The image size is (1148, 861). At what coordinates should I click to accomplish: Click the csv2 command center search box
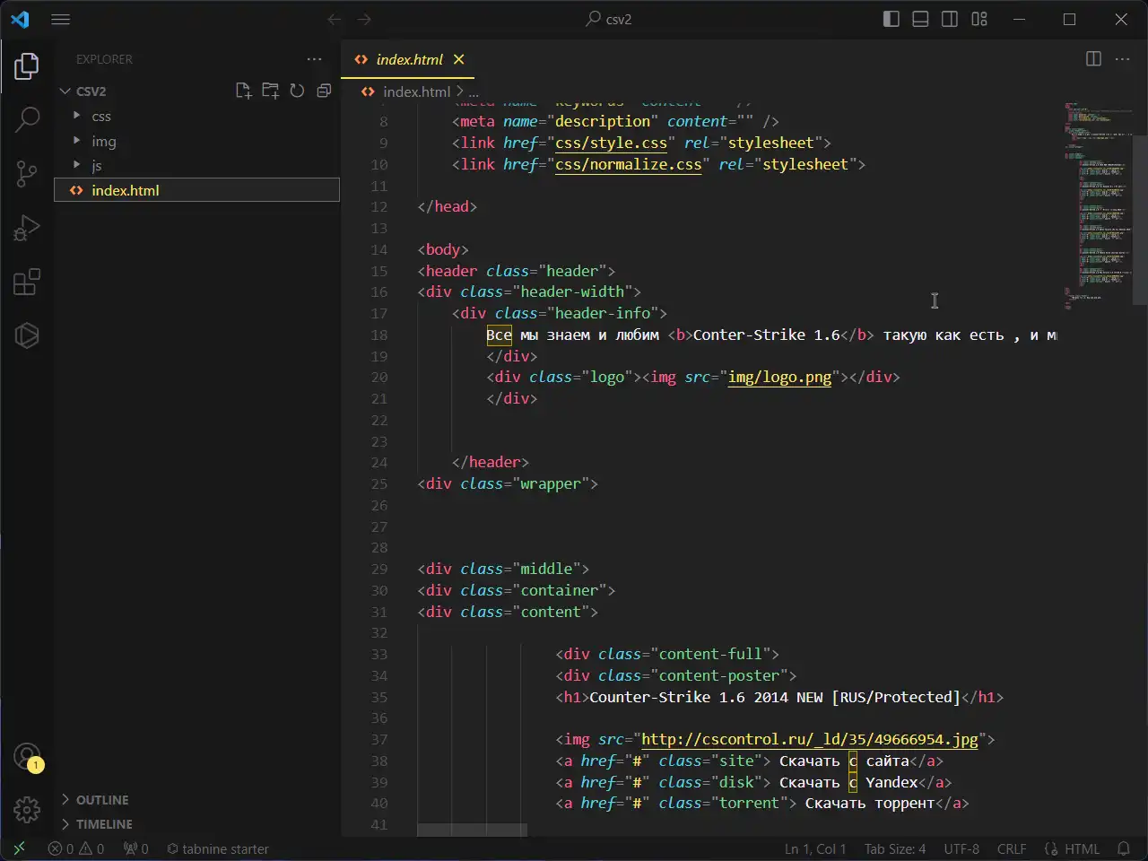(608, 19)
